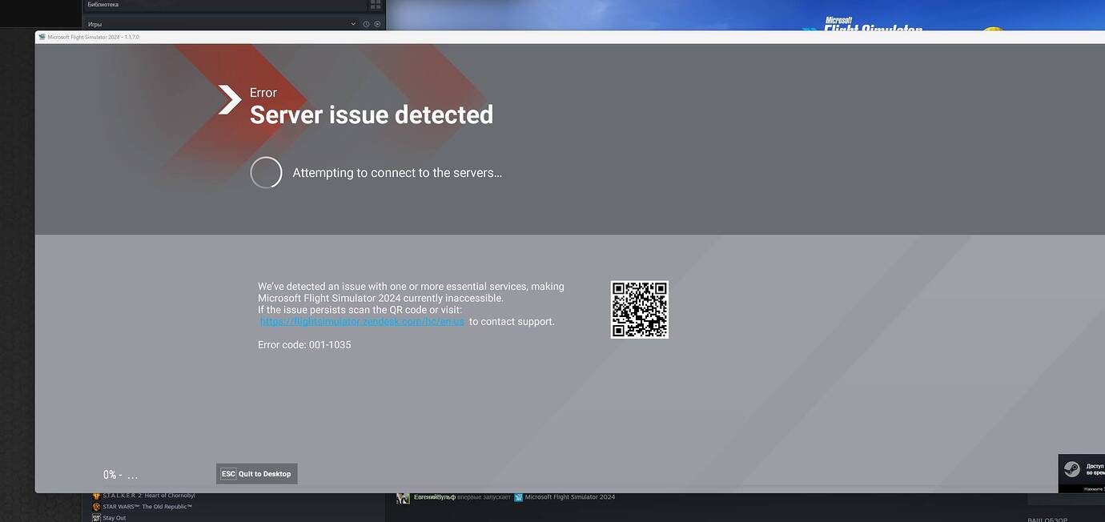1105x522 pixels.
Task: Collapse the Игры category in the sidebar
Action: (352, 23)
